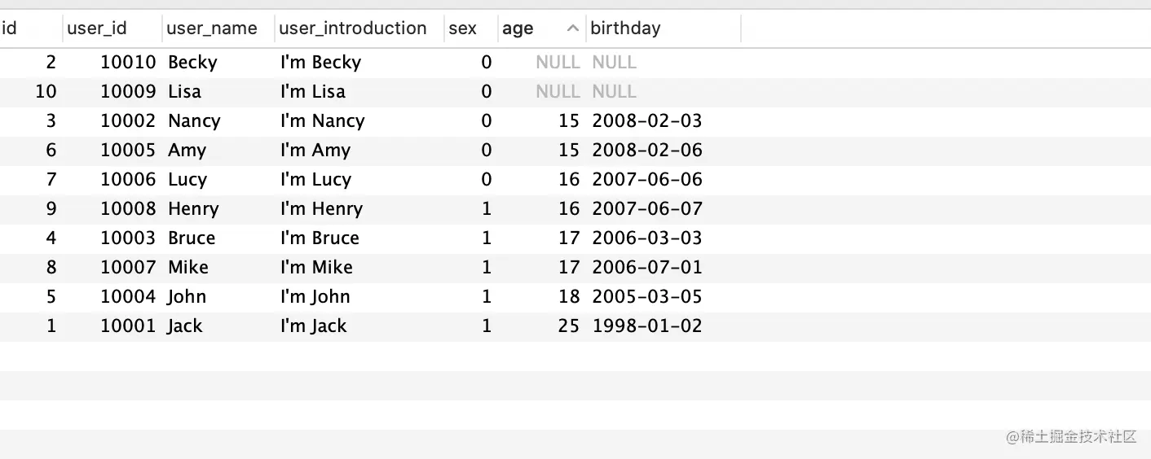Screen dimensions: 1151x459
Task: Click id cell 10 in Lisa's row
Action: tap(46, 92)
